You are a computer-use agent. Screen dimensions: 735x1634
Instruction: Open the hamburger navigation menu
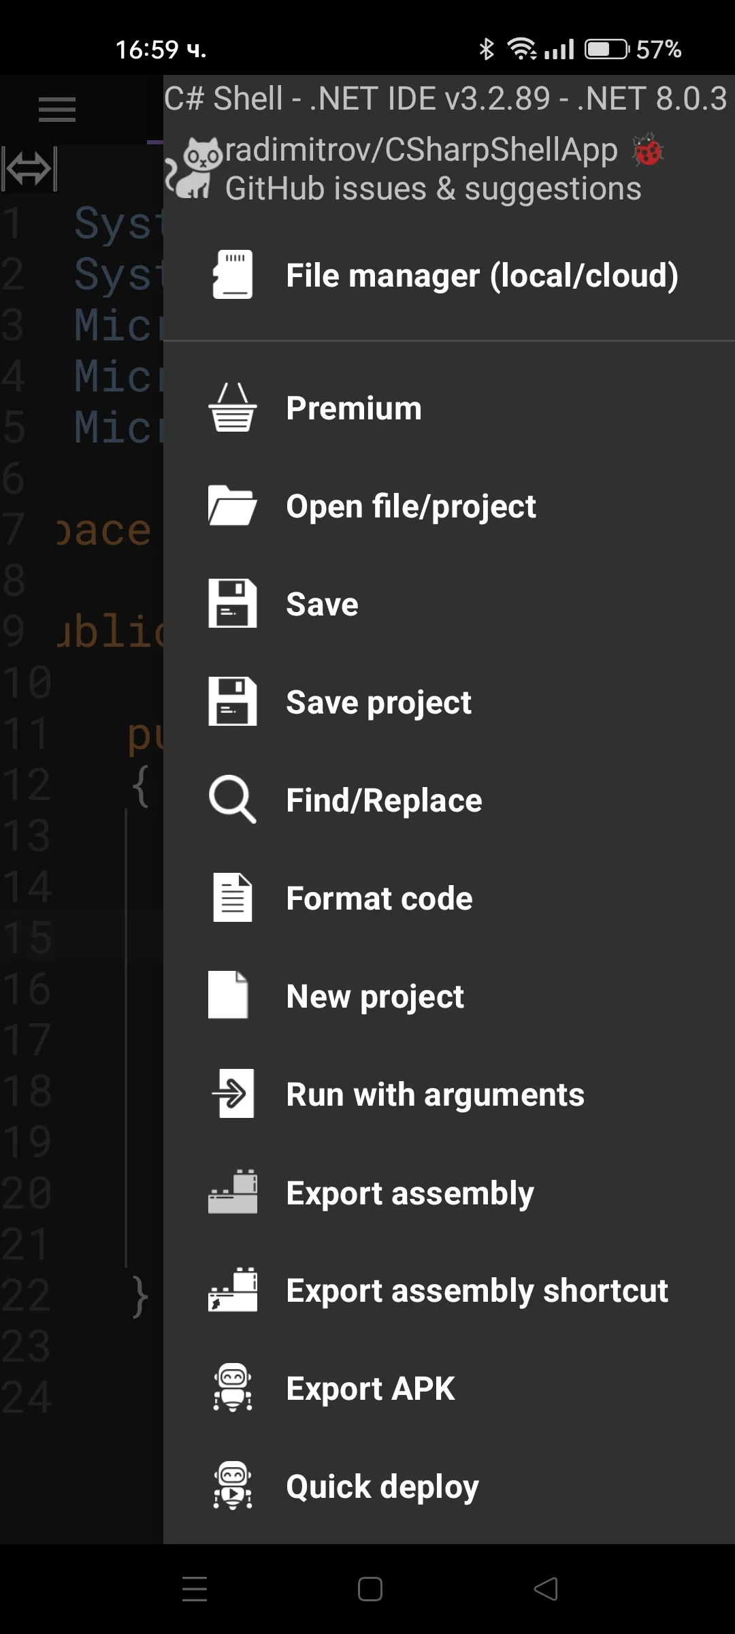(56, 109)
